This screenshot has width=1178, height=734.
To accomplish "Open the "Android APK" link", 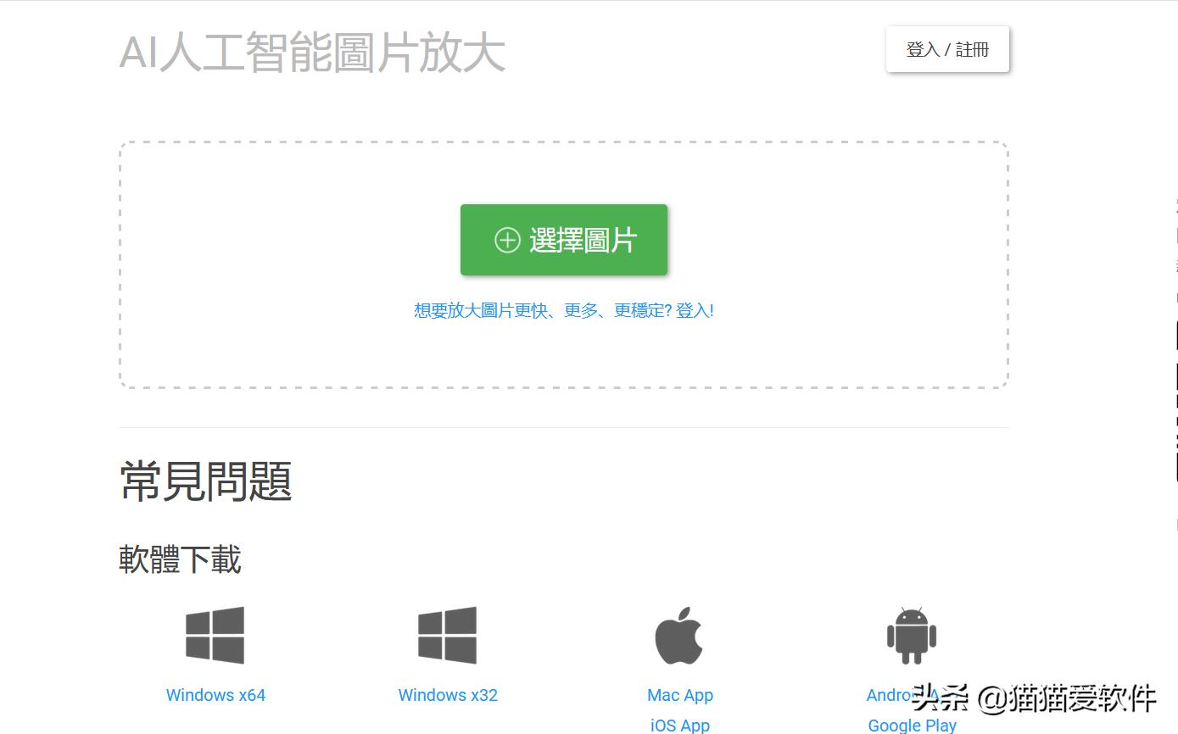I will pos(890,694).
